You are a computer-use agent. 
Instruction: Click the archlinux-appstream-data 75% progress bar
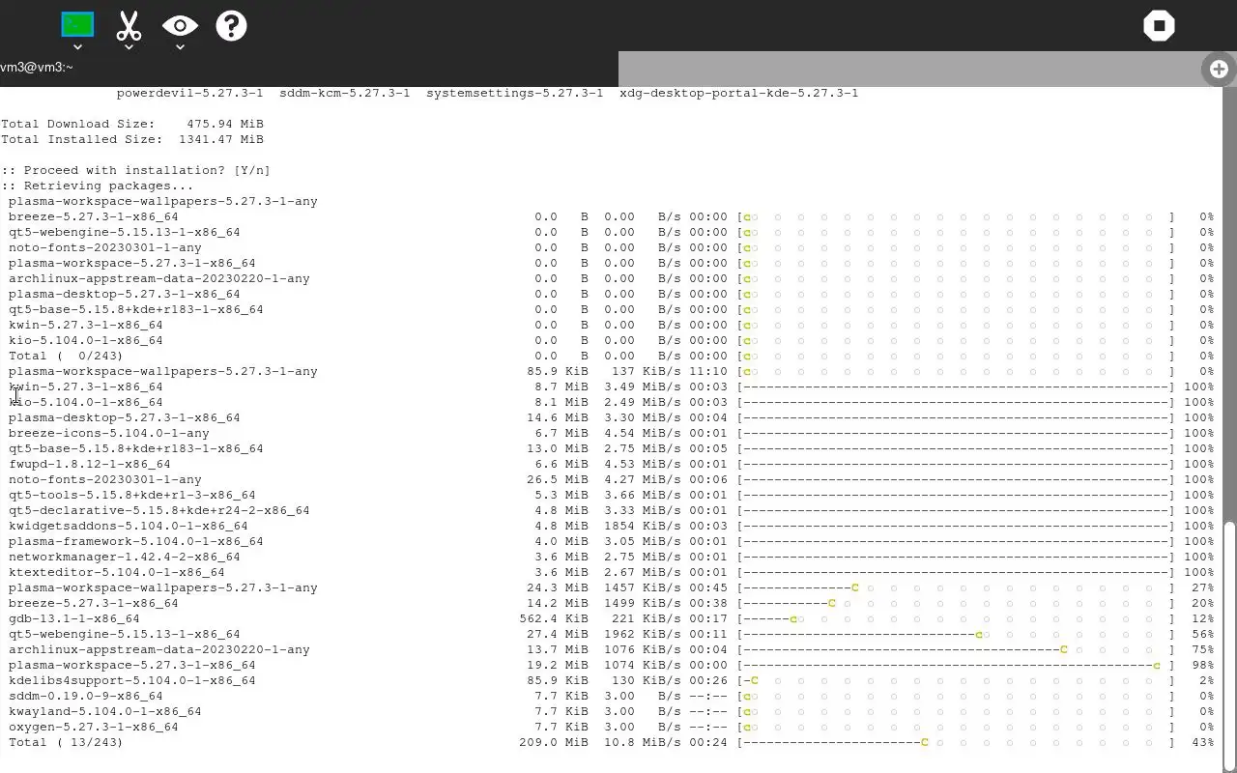(x=957, y=649)
